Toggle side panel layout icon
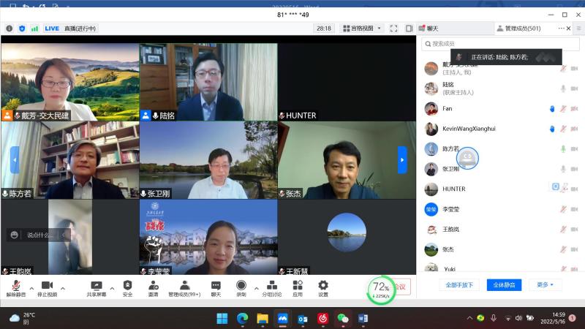The height and width of the screenshot is (329, 585). pyautogui.click(x=409, y=29)
